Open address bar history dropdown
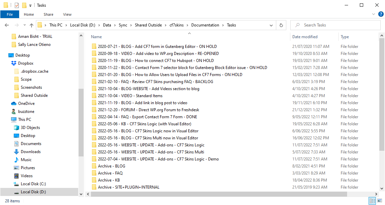Image resolution: width=385 pixels, height=205 pixels. (x=271, y=25)
